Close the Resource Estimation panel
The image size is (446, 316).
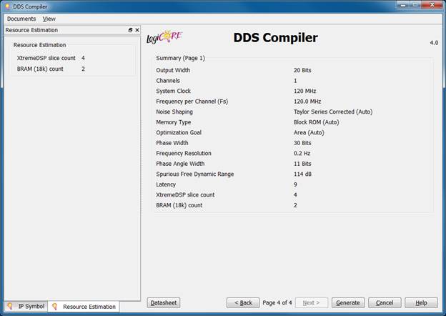coord(137,30)
